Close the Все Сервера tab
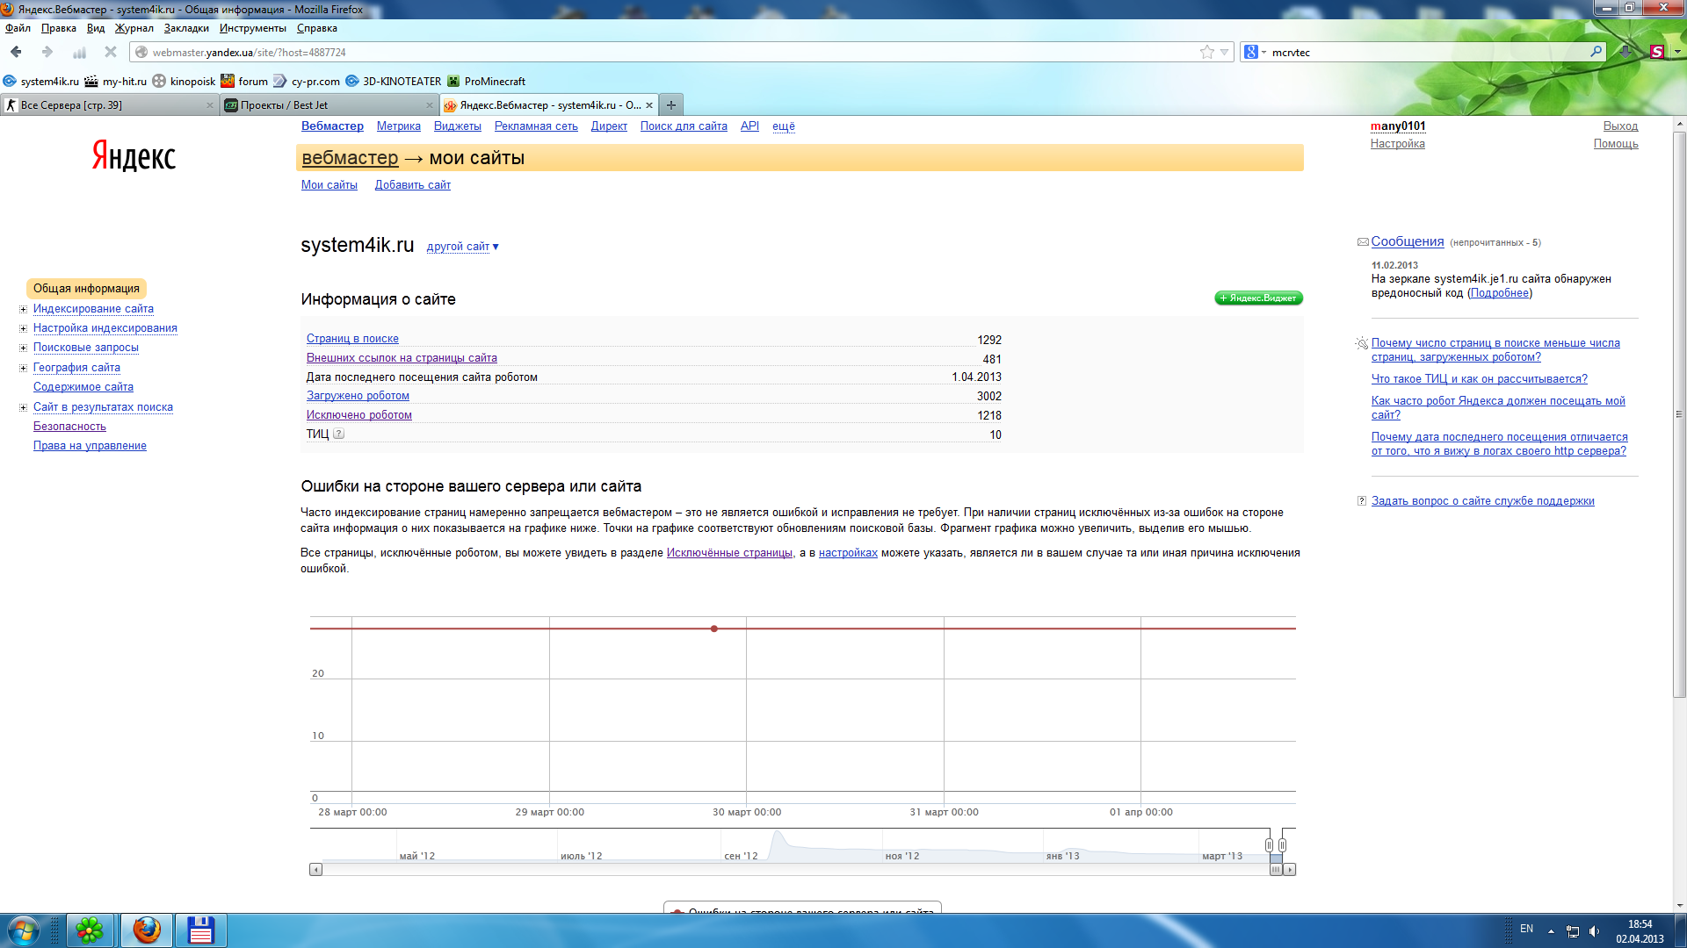The image size is (1687, 948). click(x=210, y=105)
